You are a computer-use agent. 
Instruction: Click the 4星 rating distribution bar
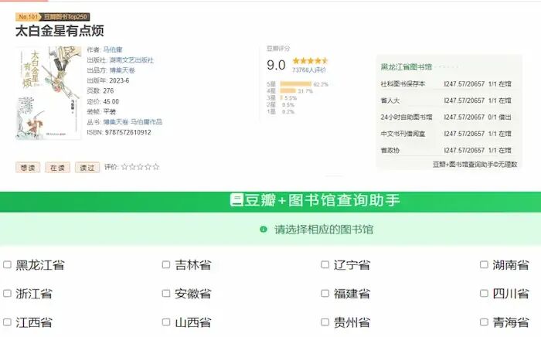click(x=288, y=90)
